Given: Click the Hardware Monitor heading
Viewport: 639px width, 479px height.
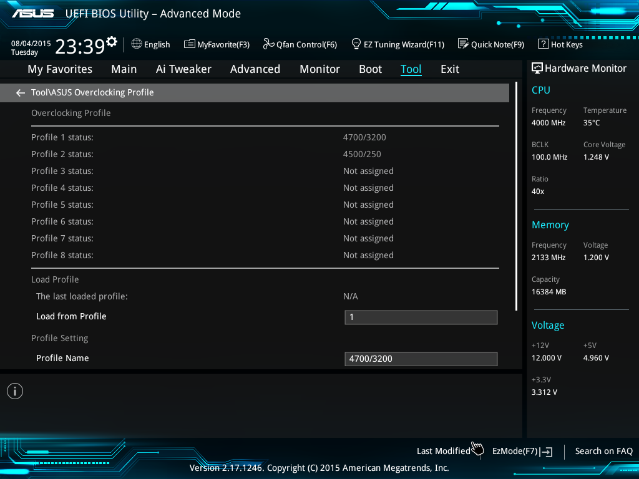Looking at the screenshot, I should click(x=585, y=69).
